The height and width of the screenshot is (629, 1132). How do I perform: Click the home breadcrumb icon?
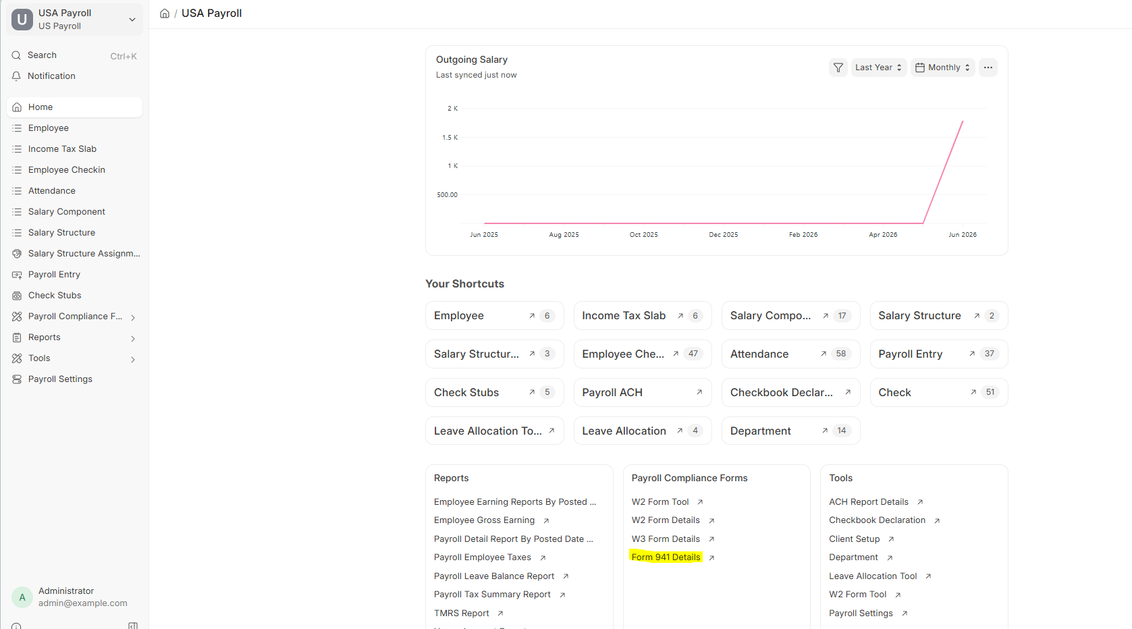click(165, 13)
